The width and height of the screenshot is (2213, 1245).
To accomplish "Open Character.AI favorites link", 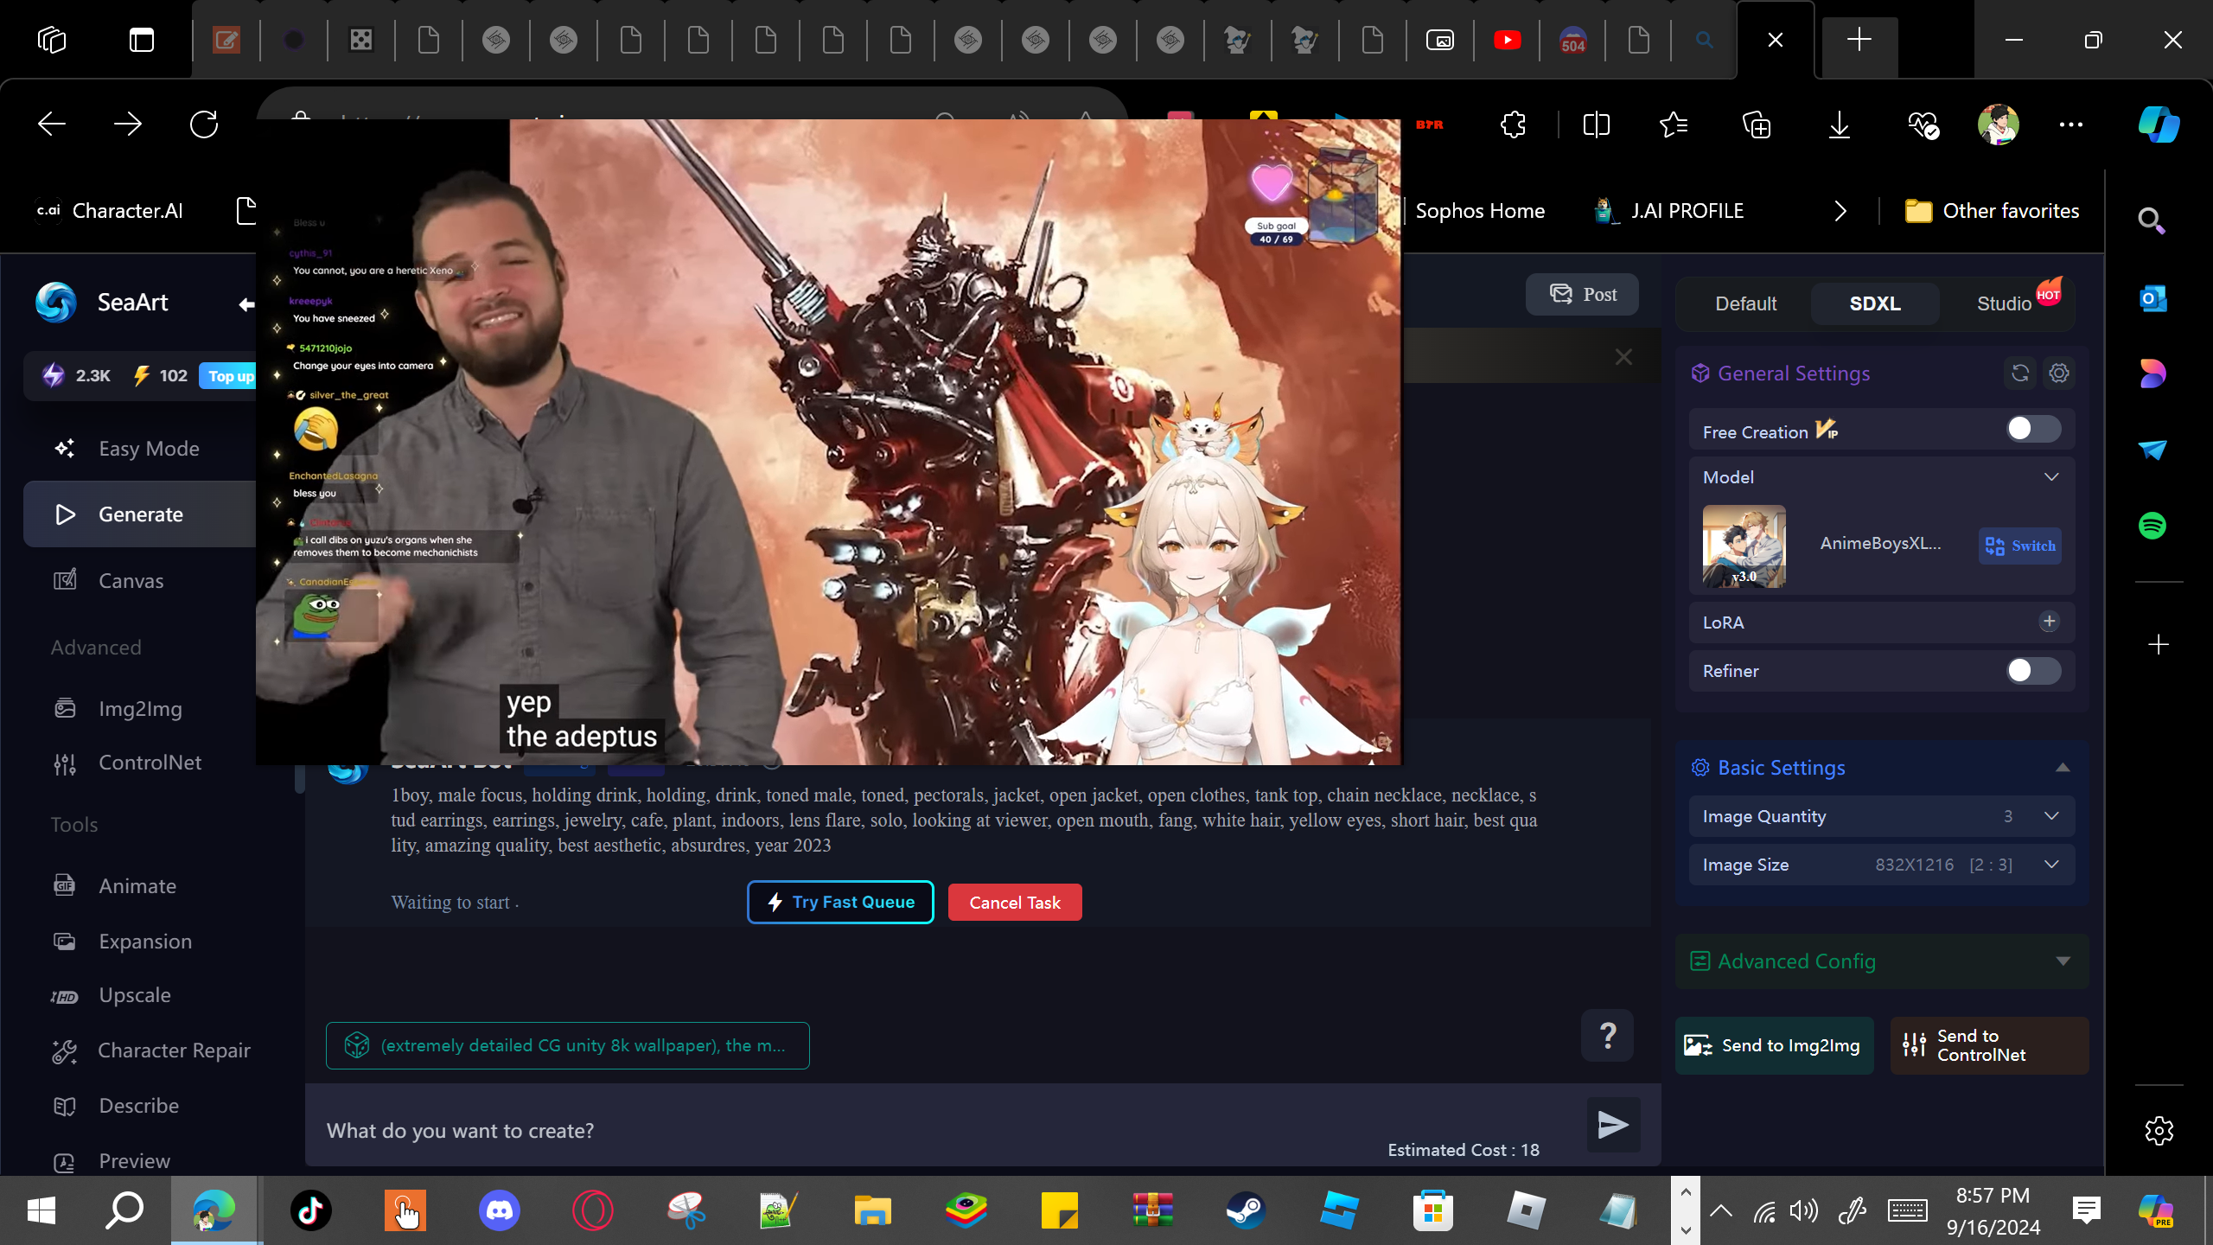I will [x=110, y=211].
